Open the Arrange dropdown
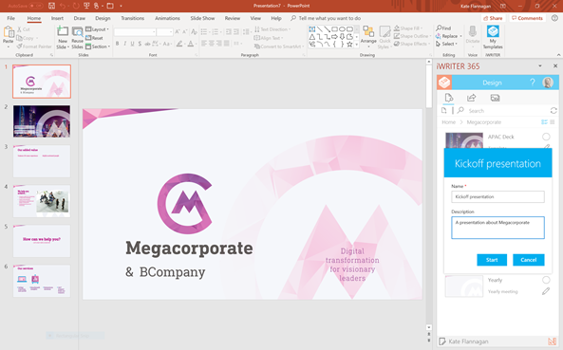 tap(368, 37)
